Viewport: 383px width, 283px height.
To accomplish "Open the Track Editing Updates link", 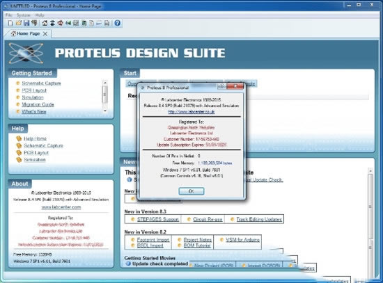I will [x=259, y=219].
